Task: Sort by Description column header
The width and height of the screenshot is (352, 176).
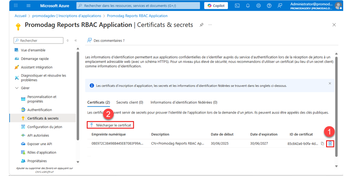Action: tap(160, 134)
